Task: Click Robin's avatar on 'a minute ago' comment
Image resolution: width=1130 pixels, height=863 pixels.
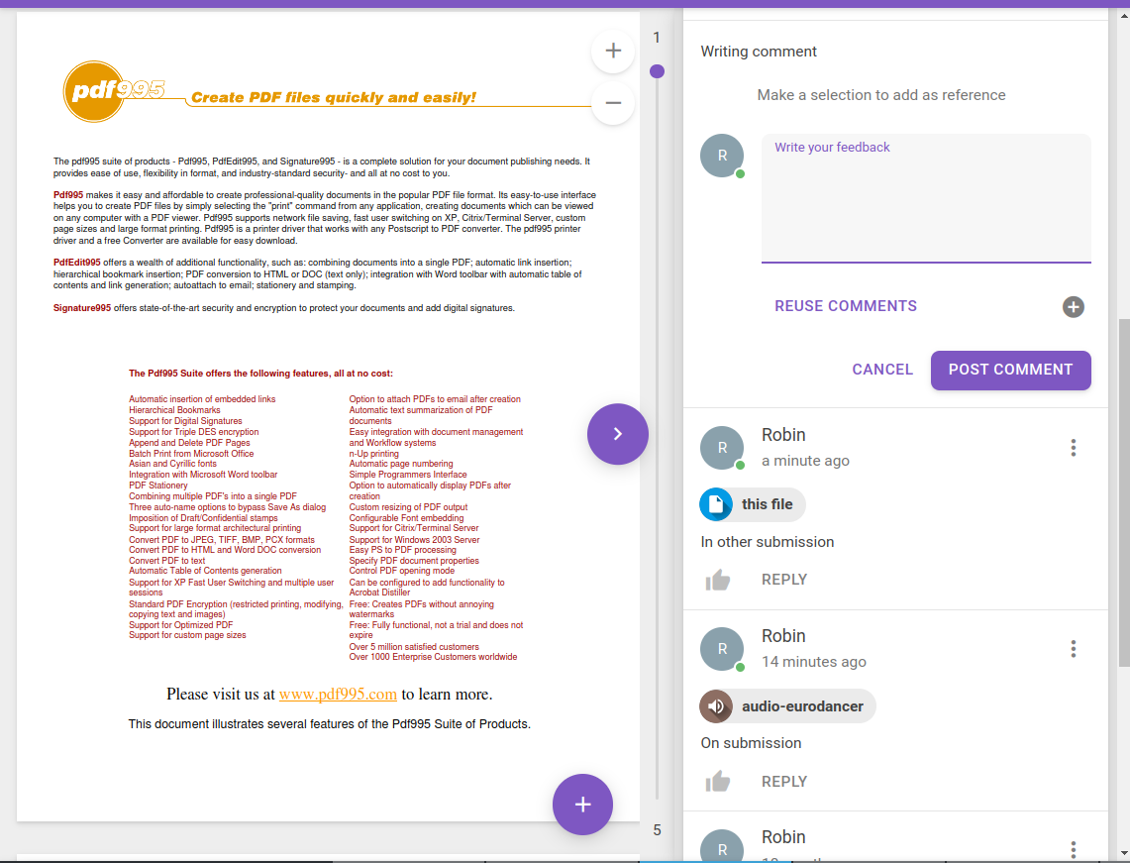Action: pos(721,448)
